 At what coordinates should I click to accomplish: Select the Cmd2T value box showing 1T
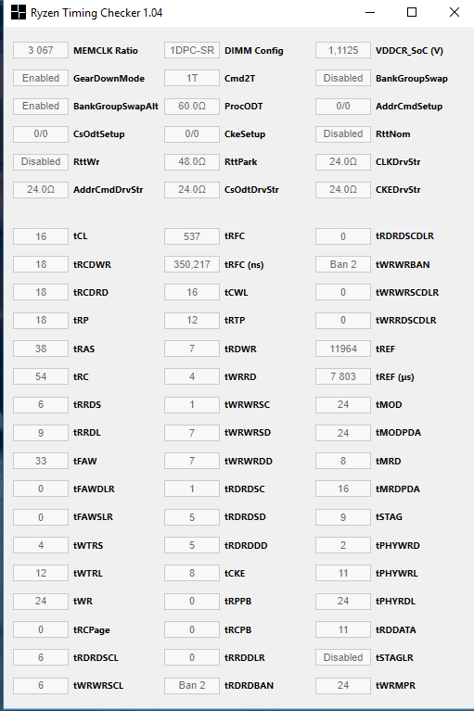pos(192,78)
